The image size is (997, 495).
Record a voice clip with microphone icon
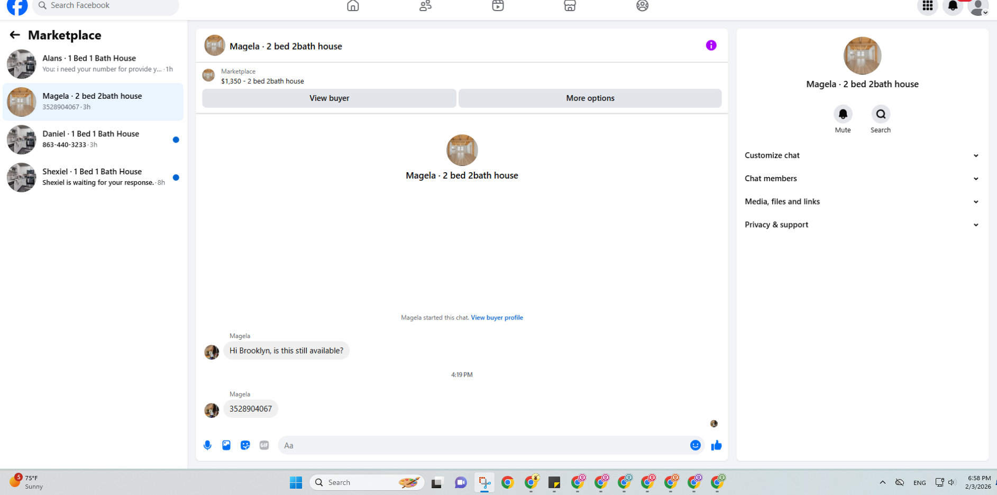(x=207, y=445)
